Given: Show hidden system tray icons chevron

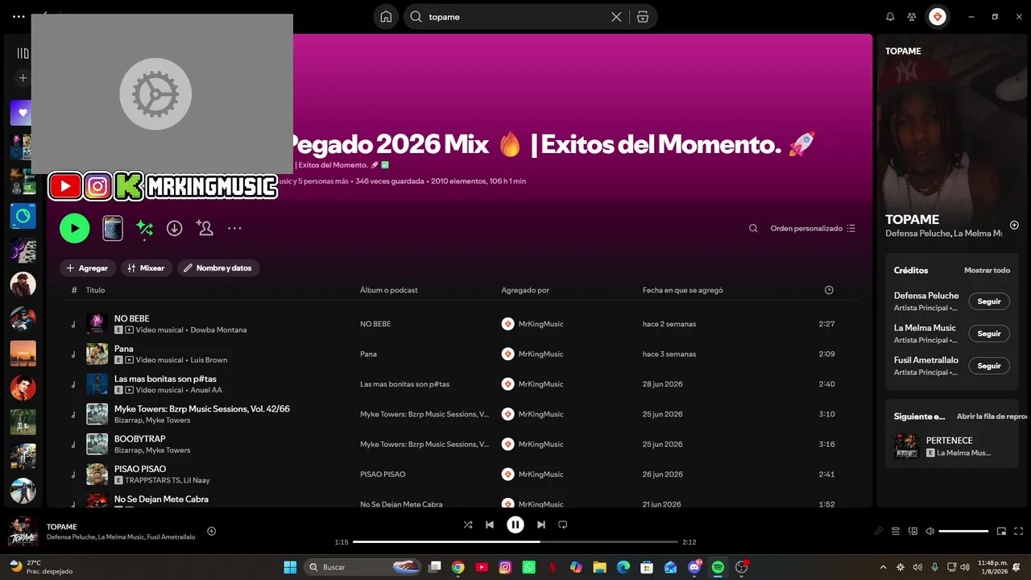Looking at the screenshot, I should click(x=883, y=567).
